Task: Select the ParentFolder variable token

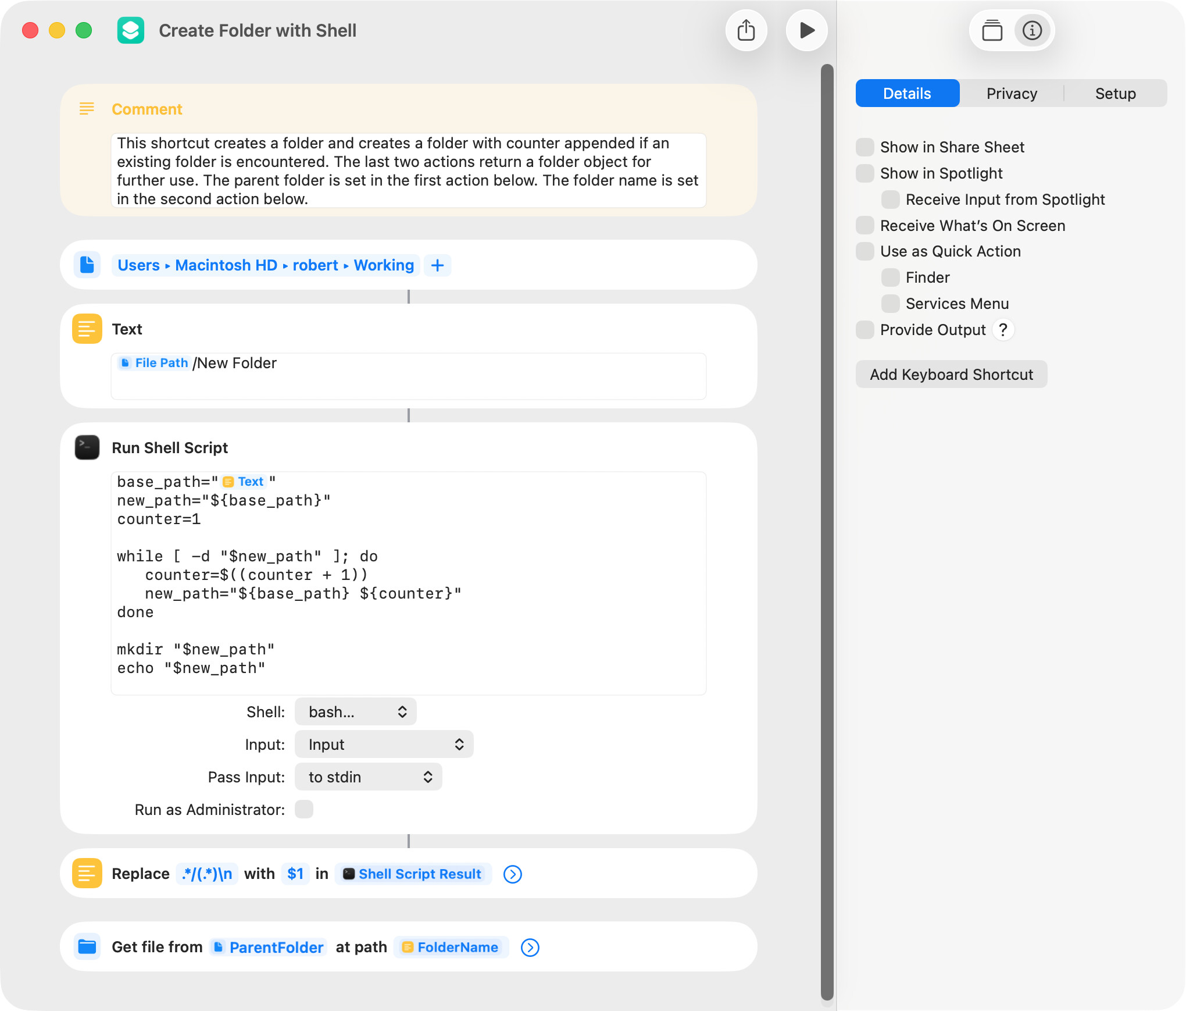Action: click(x=269, y=947)
